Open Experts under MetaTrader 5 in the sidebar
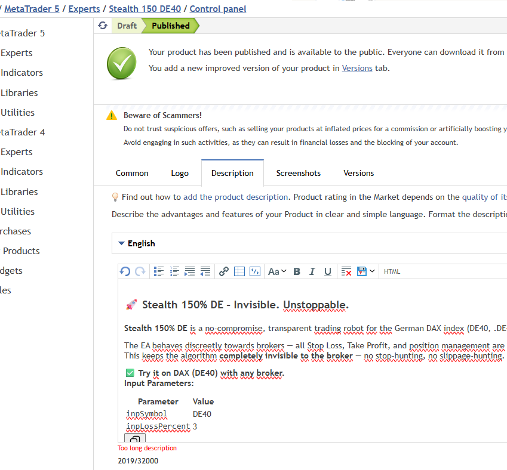Viewport: 507px width, 470px height. [x=17, y=52]
